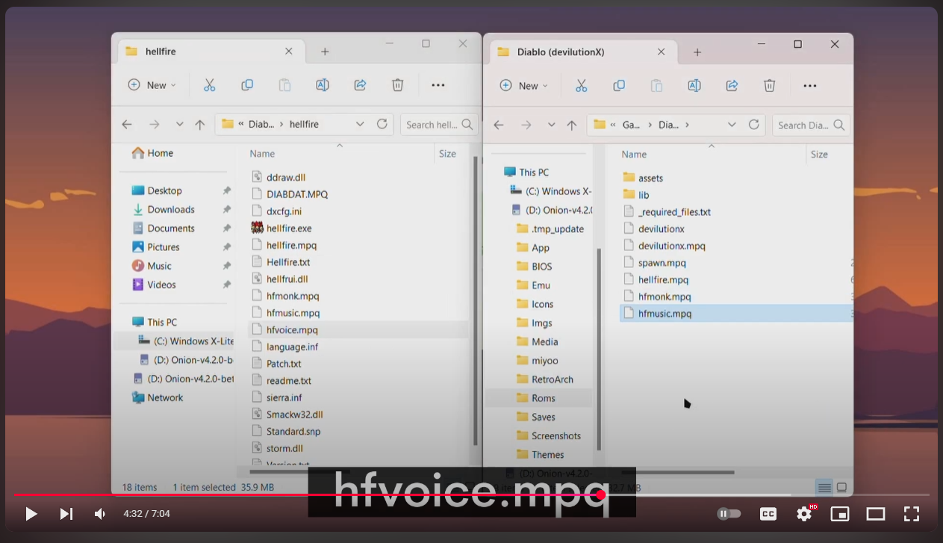
Task: Toggle closed captions
Action: 768,514
